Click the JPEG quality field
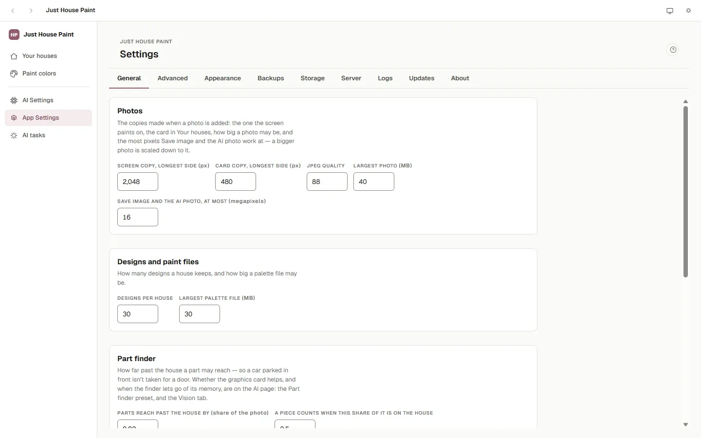The width and height of the screenshot is (701, 438). point(327,182)
